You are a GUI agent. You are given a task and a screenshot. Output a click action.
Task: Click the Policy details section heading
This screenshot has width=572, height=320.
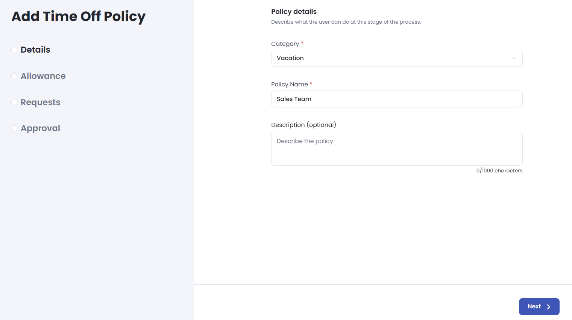tap(294, 12)
